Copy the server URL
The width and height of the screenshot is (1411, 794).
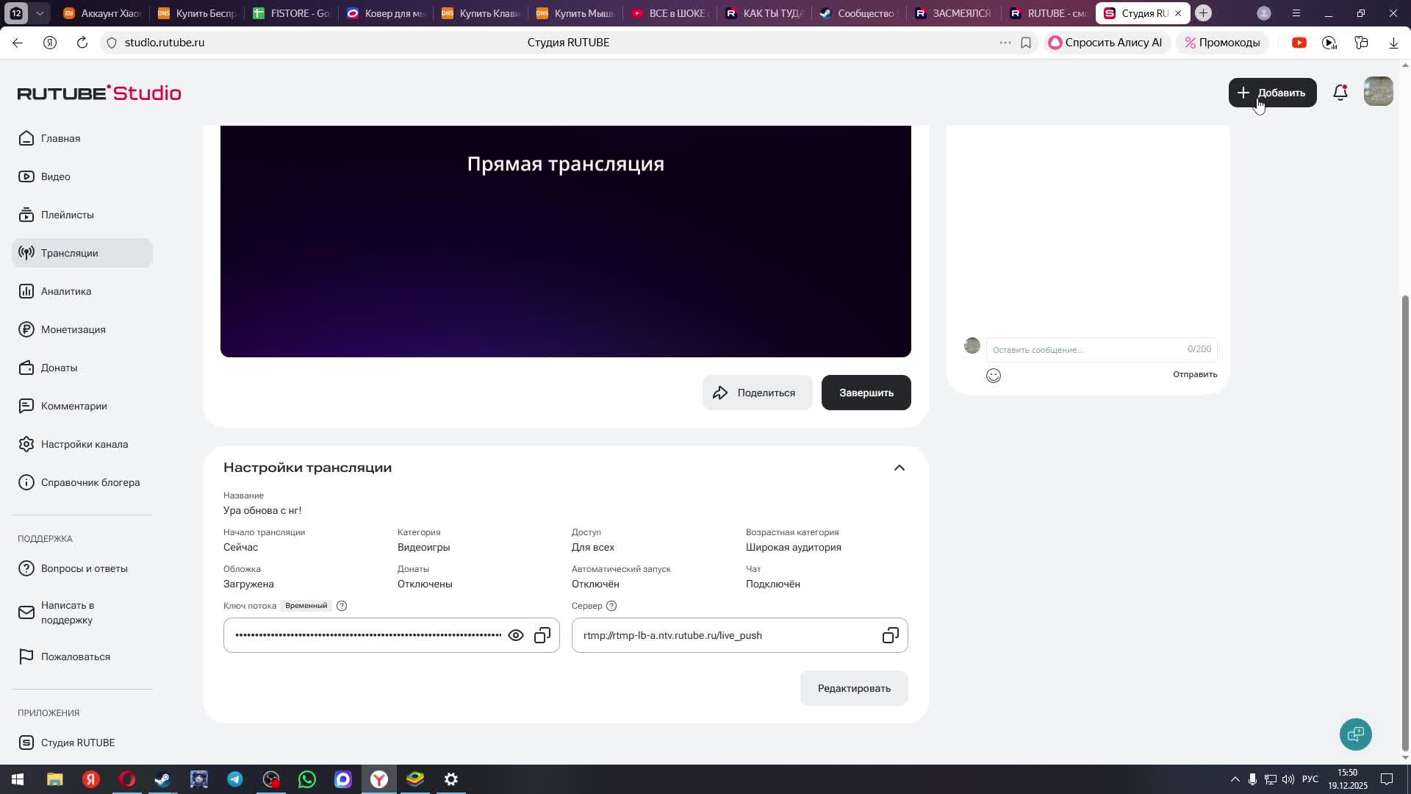pyautogui.click(x=891, y=635)
